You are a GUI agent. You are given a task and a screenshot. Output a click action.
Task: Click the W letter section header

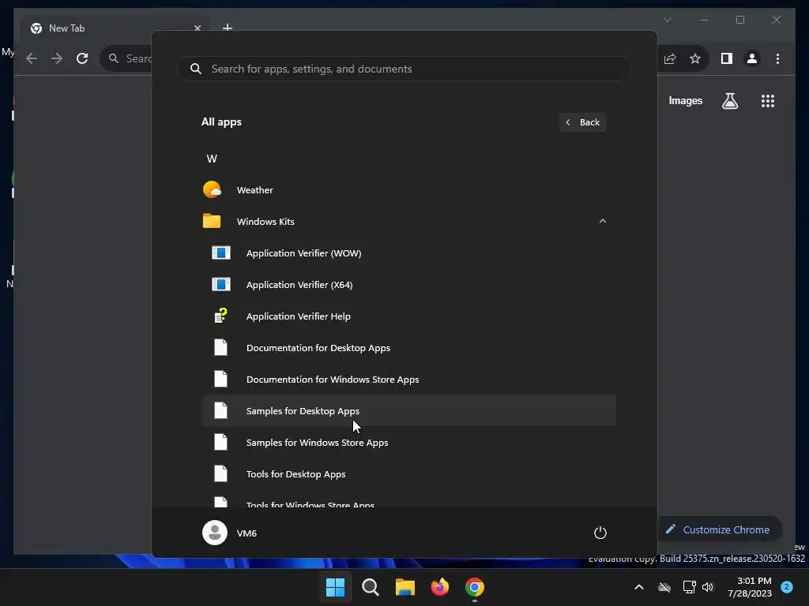tap(212, 159)
